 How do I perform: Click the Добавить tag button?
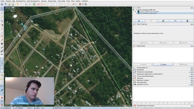143,43
